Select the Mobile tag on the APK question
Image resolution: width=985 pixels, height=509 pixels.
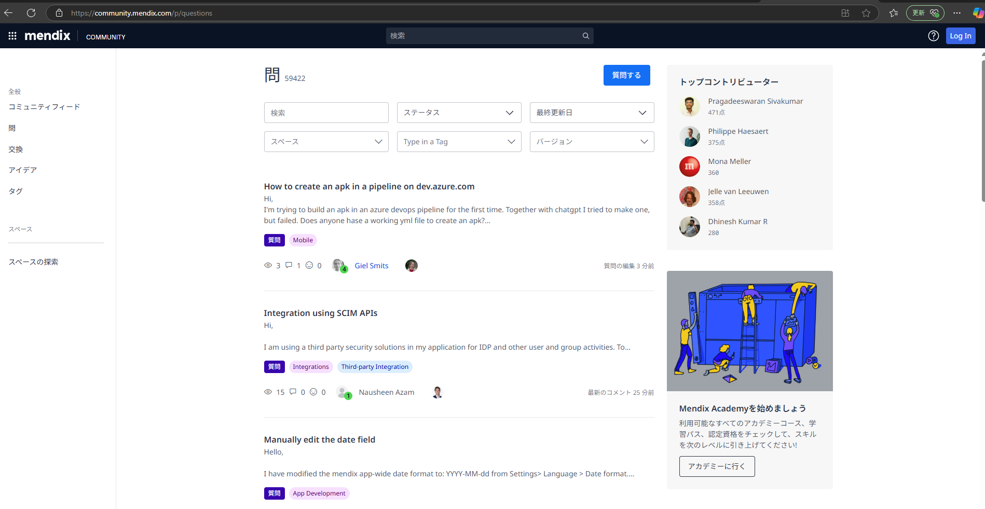303,240
